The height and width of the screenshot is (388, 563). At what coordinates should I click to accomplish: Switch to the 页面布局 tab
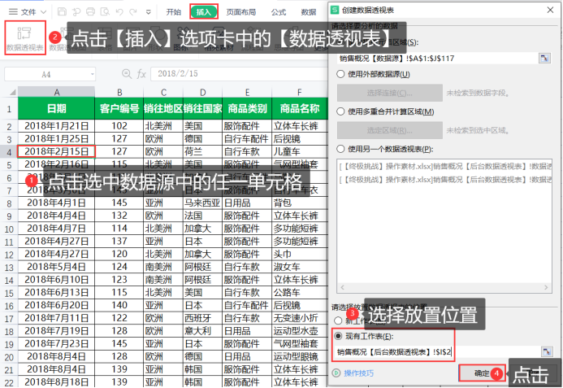pyautogui.click(x=241, y=12)
